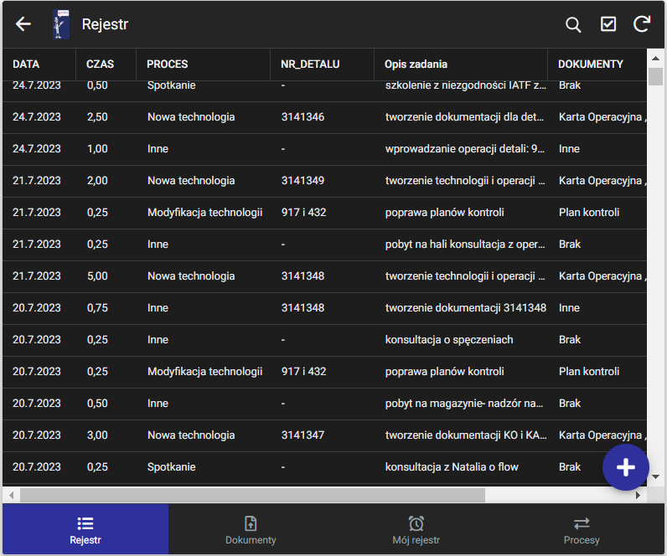Click the PROCES column header
The width and height of the screenshot is (667, 556).
coord(168,64)
